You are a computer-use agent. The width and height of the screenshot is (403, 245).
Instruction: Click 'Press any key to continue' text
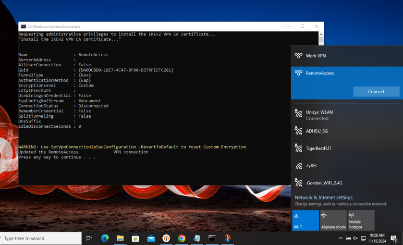pos(57,157)
